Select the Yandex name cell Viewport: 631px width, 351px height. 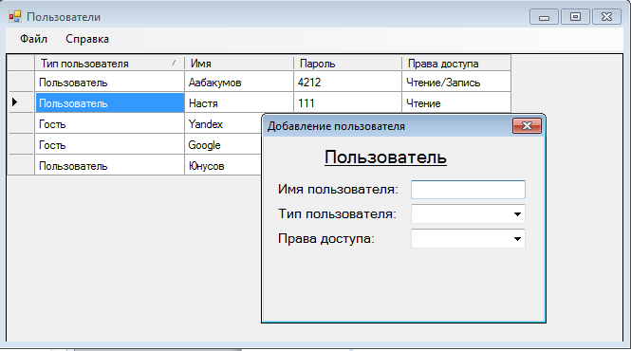[223, 124]
